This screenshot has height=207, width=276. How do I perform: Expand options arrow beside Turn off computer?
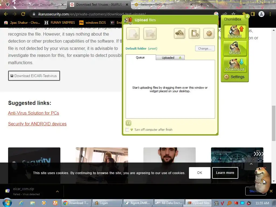pyautogui.click(x=132, y=130)
